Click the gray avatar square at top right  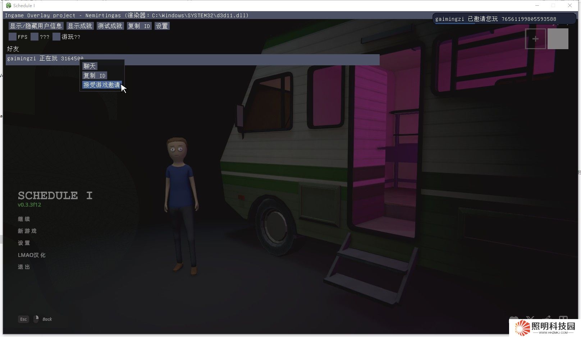click(558, 39)
